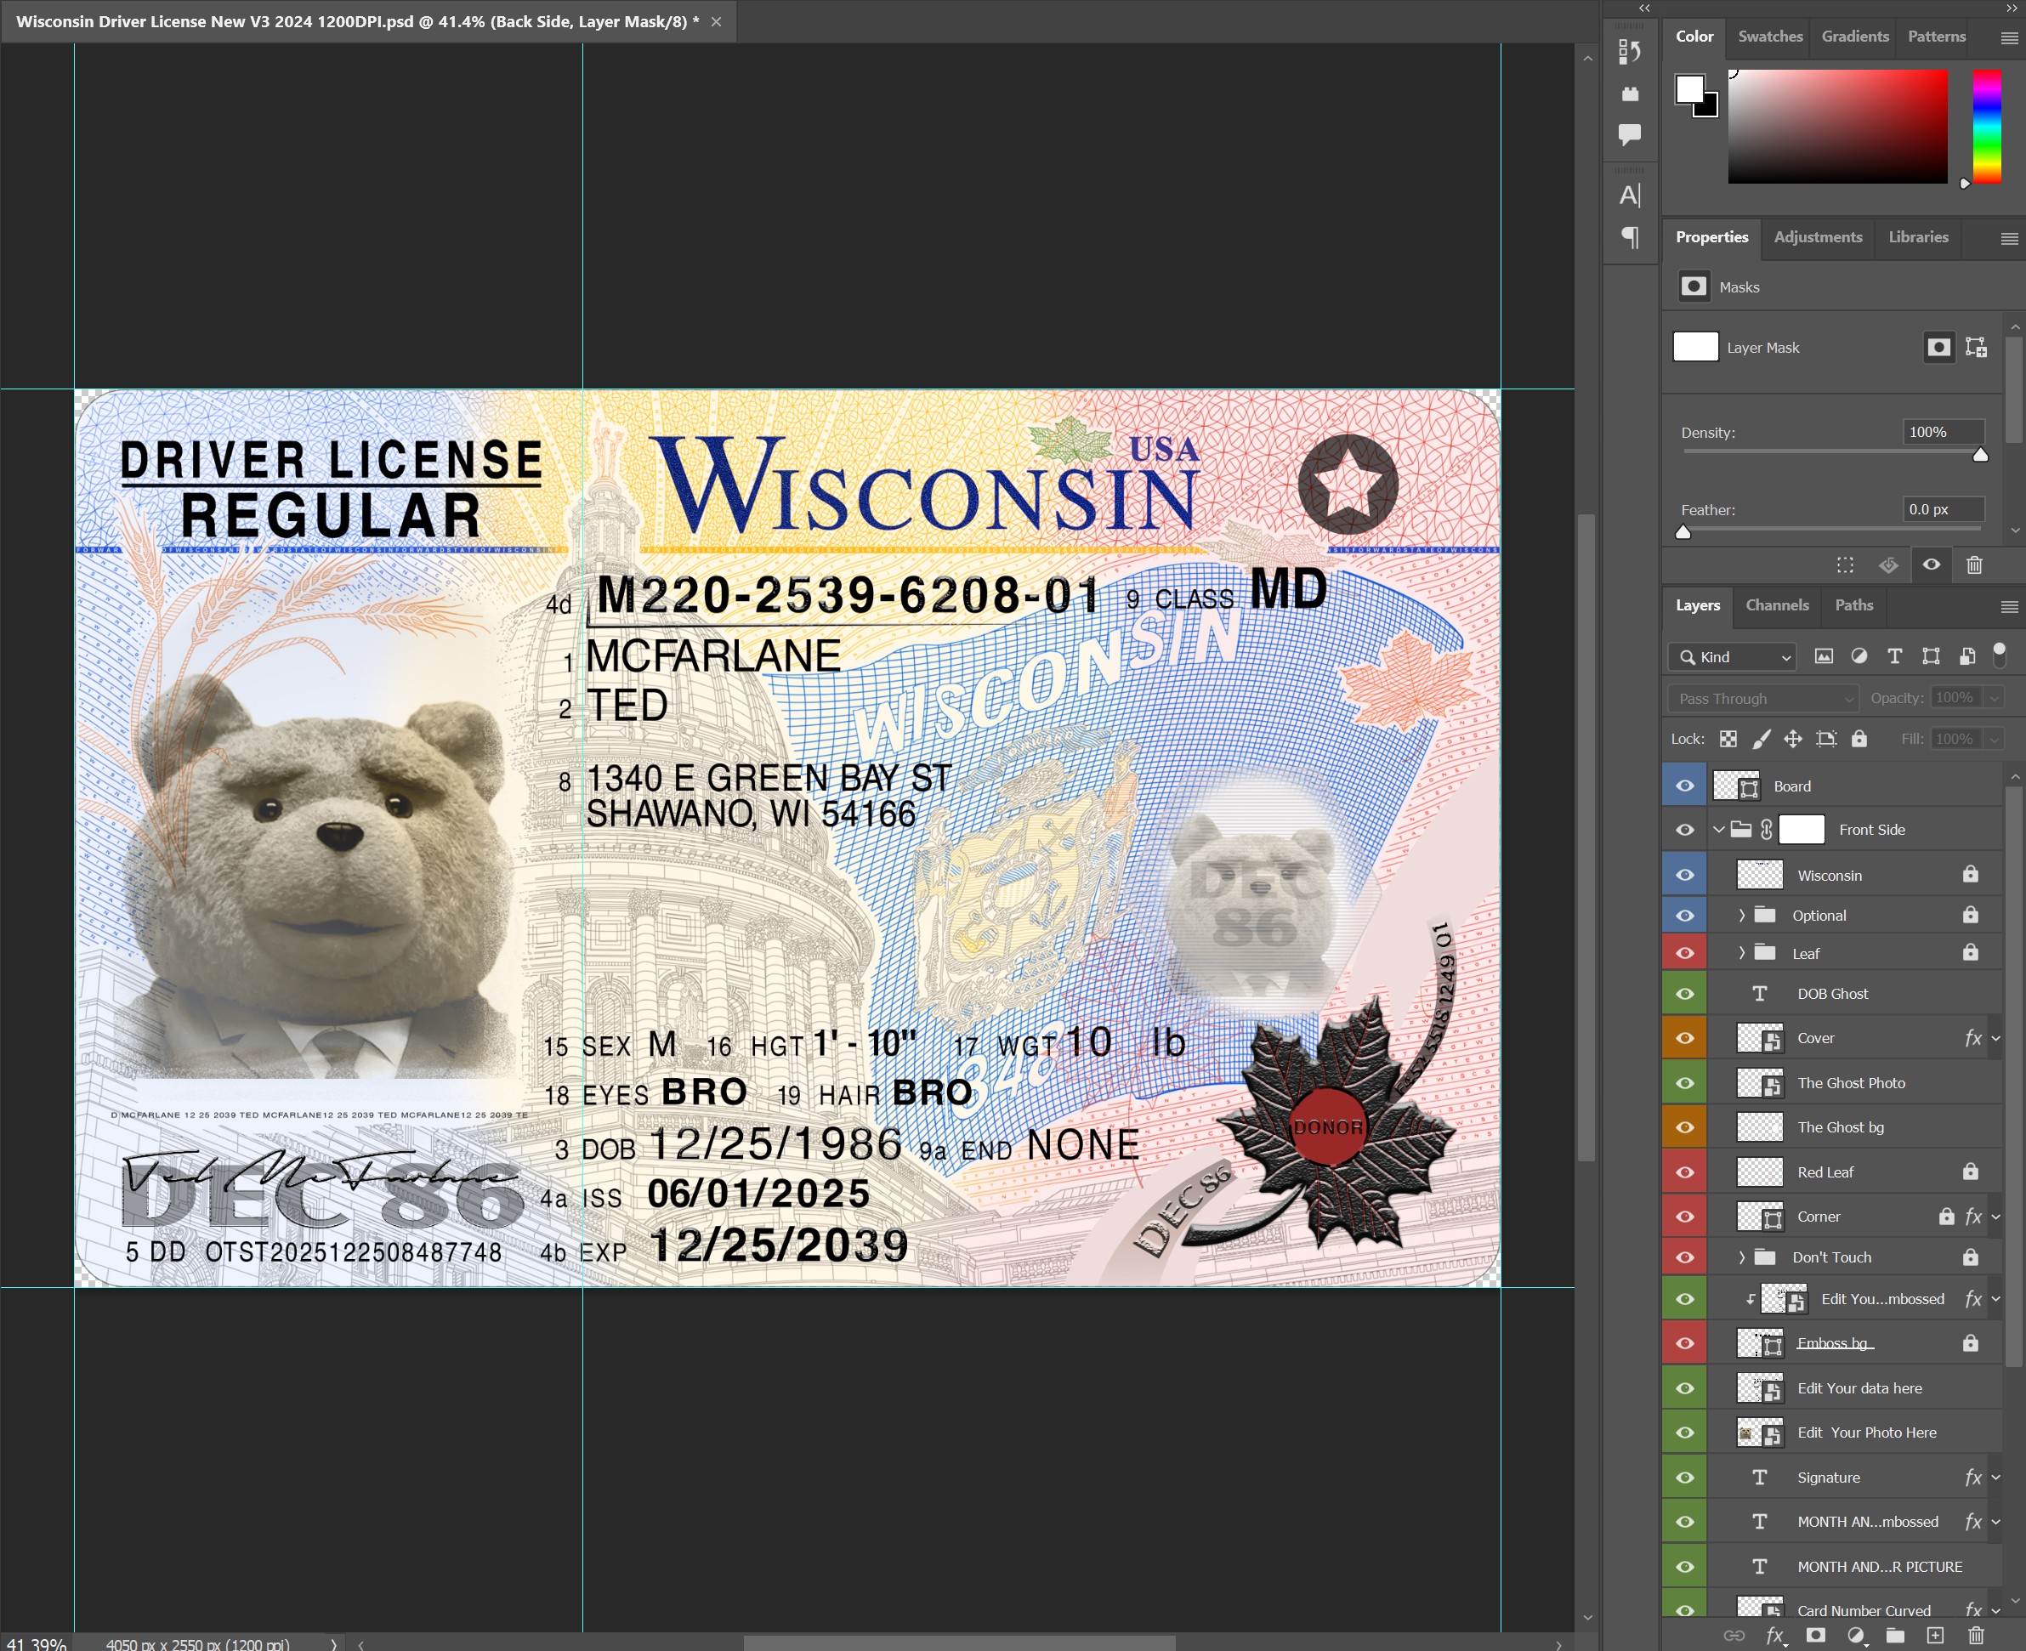
Task: Switch to the Channels tab
Action: pyautogui.click(x=1777, y=604)
